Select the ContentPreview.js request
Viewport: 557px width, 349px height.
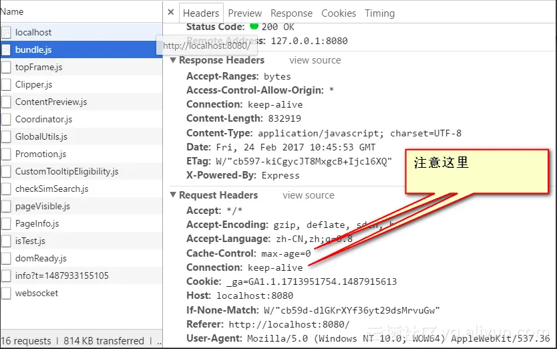point(81,102)
